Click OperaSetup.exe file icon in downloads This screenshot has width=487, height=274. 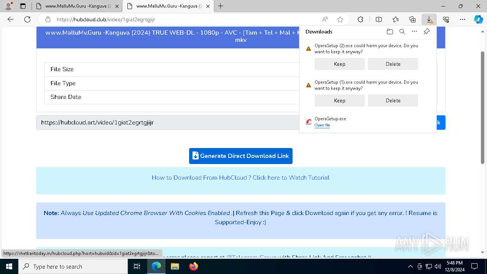[x=309, y=122]
